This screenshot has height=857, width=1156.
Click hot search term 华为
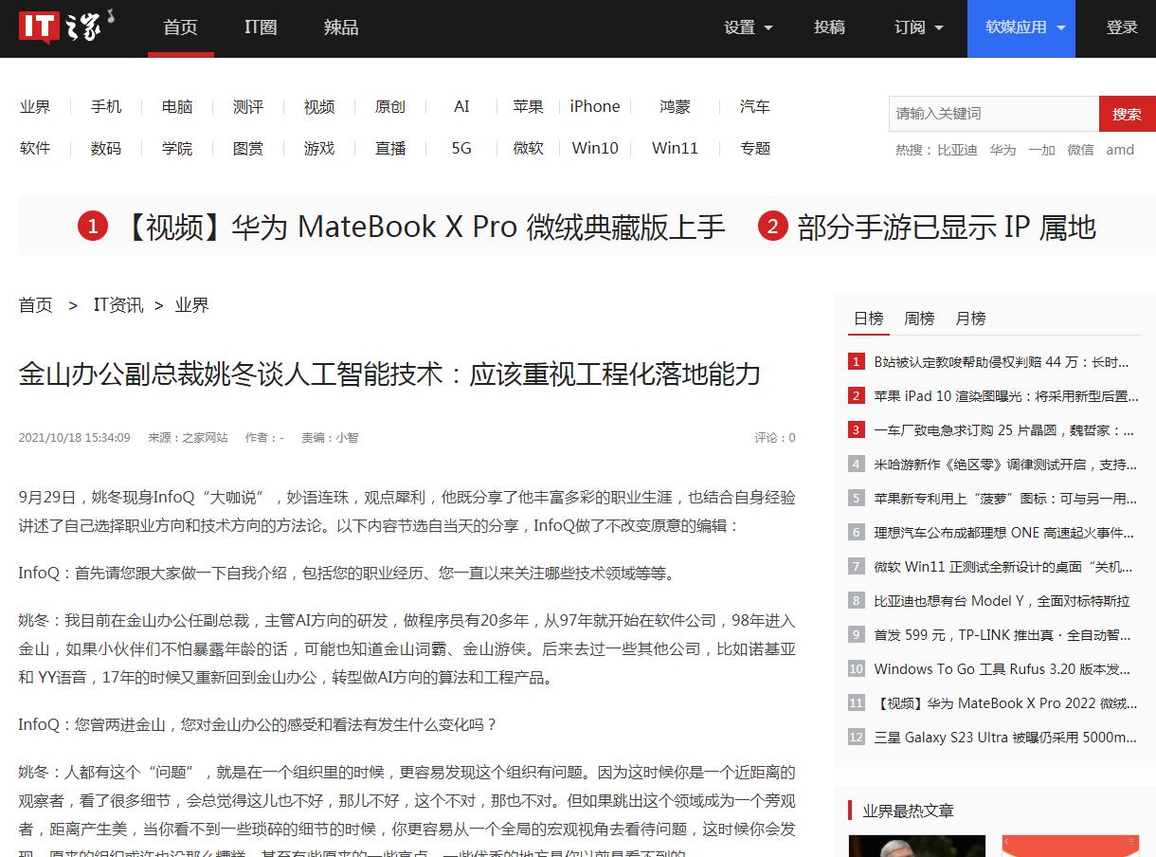coord(1002,150)
